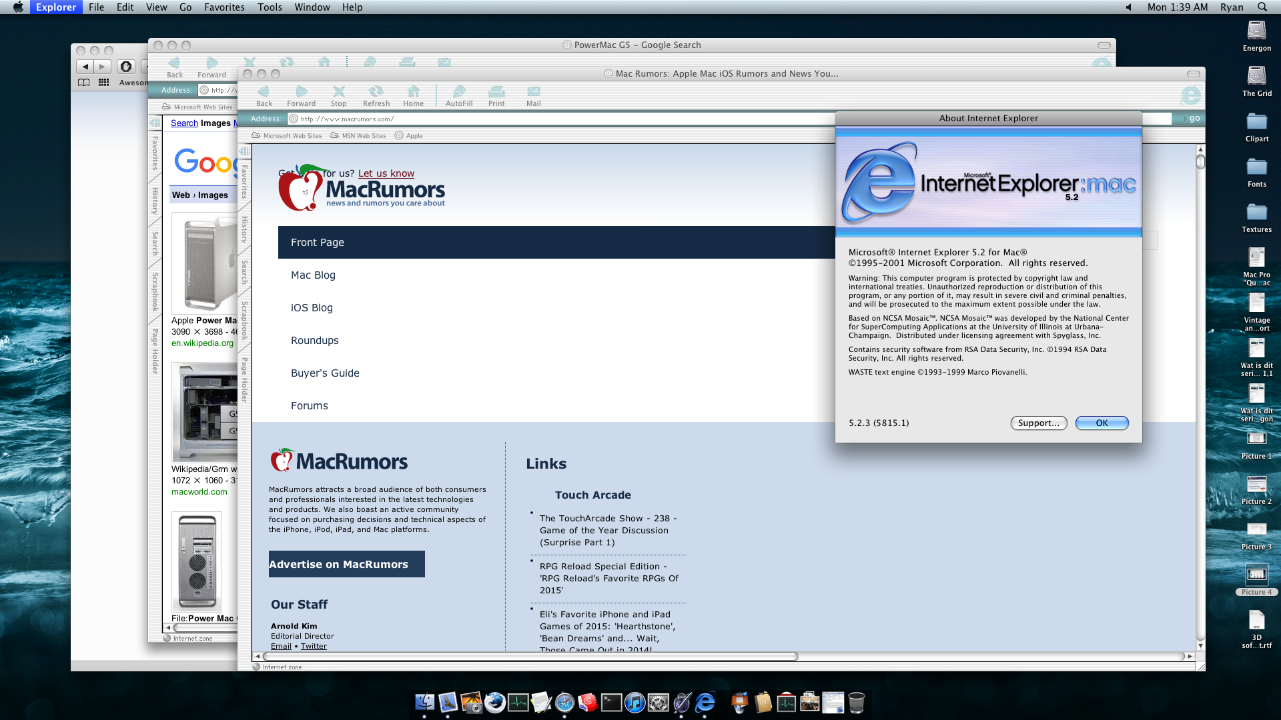1281x720 pixels.
Task: Click the Home toolbar icon
Action: point(413,92)
